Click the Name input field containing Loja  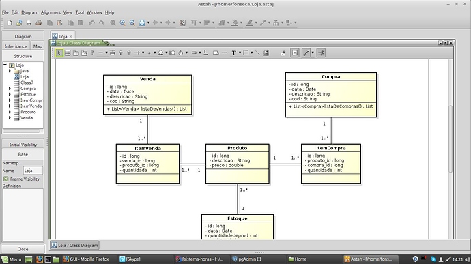[x=33, y=171]
